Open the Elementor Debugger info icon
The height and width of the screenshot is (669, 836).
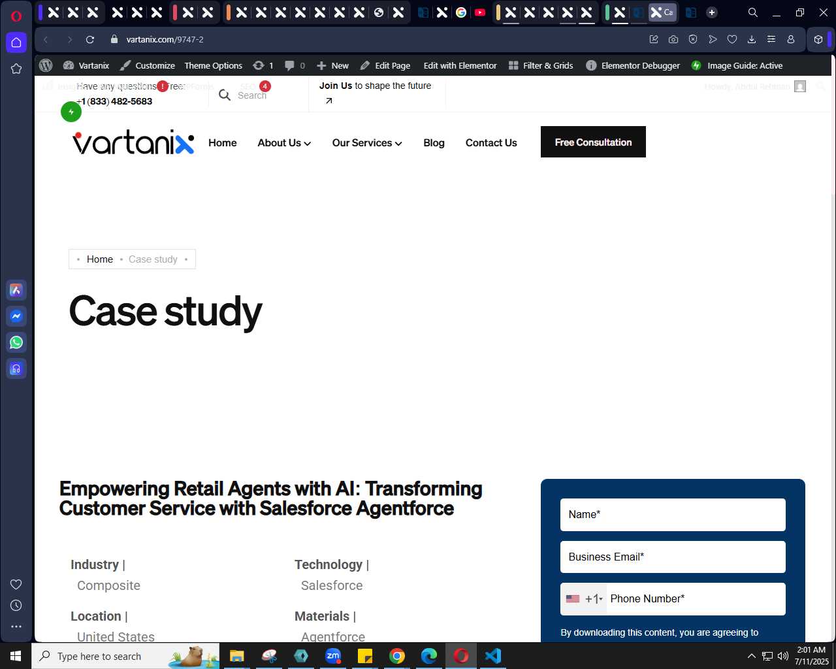pyautogui.click(x=591, y=65)
